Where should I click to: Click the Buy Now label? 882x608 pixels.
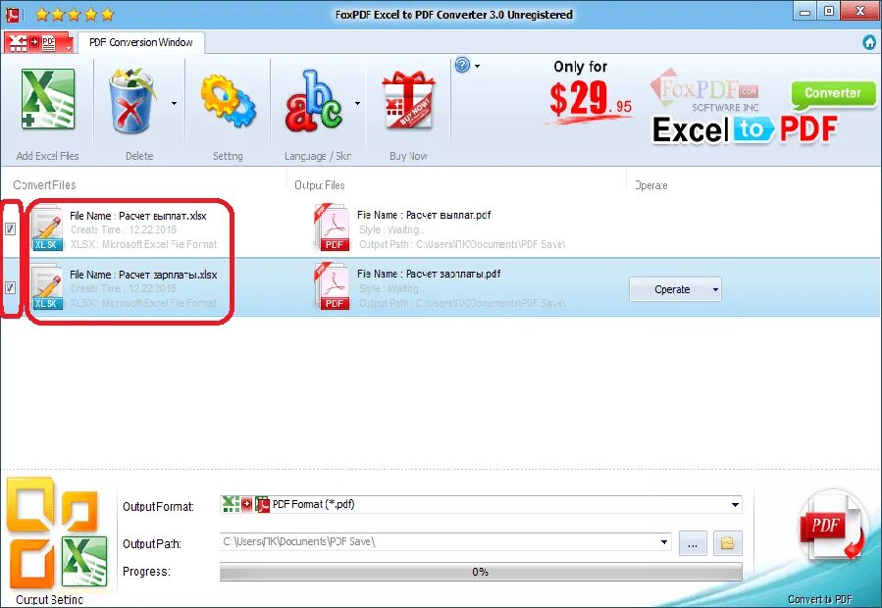pos(408,156)
